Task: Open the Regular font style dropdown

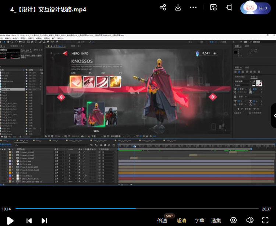Action: 242,85
